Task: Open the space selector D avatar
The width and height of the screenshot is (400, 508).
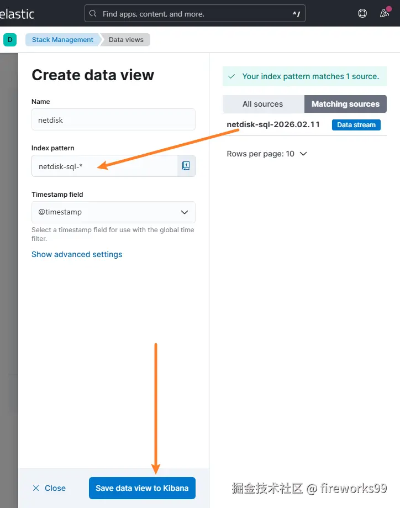Action: click(10, 40)
